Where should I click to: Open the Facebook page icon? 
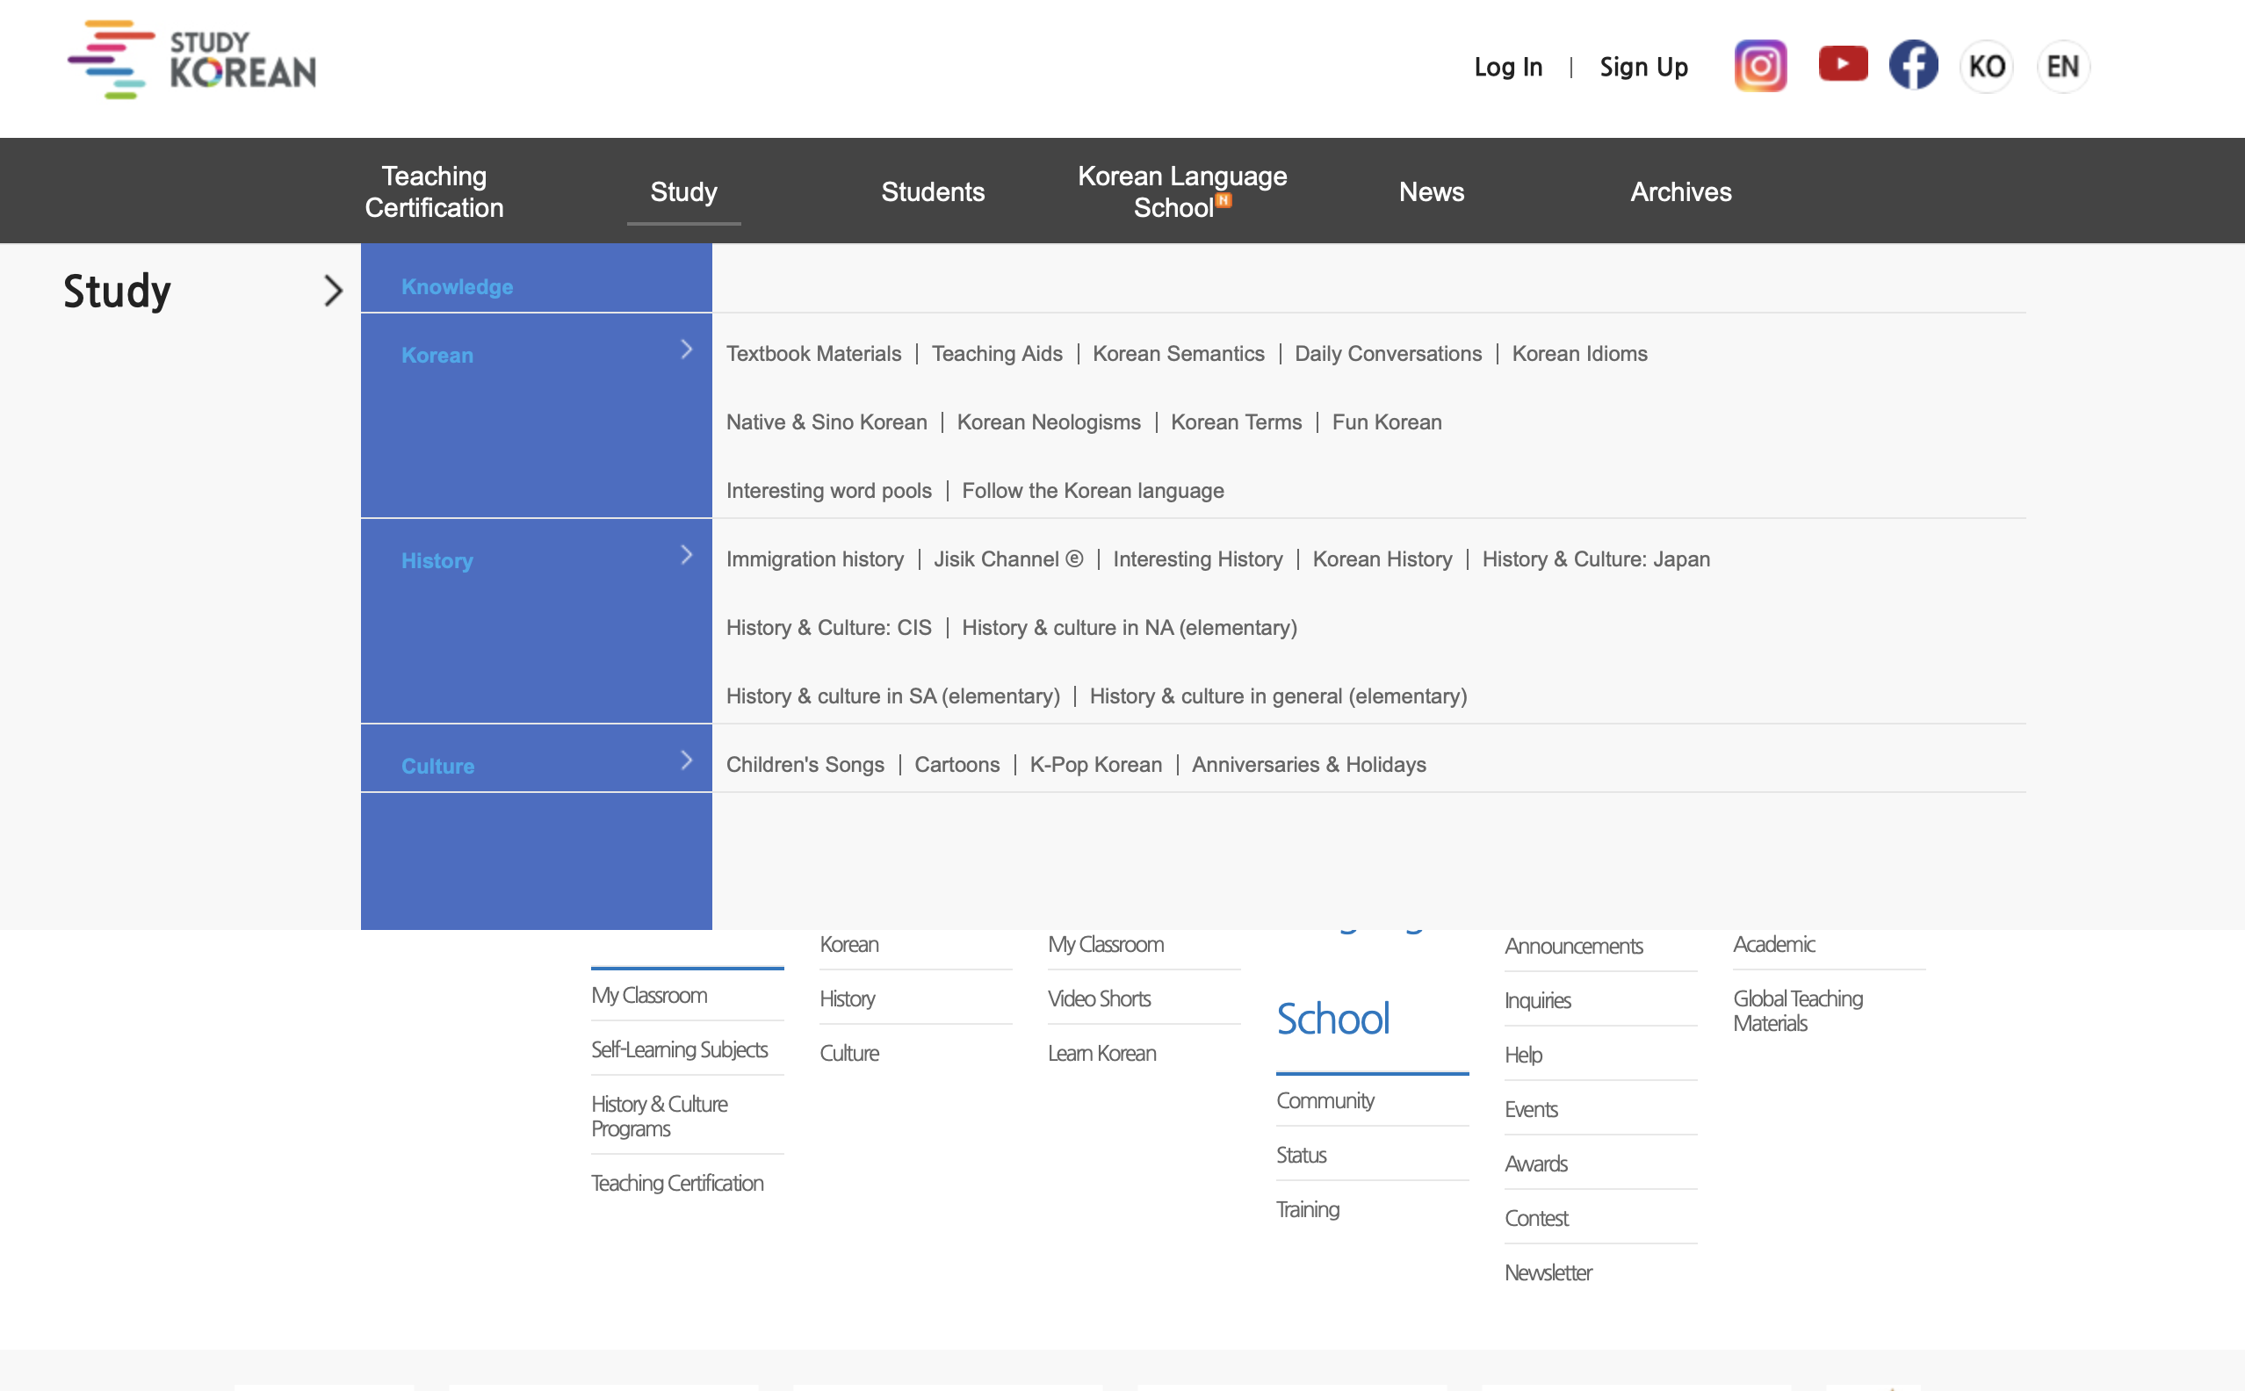pos(1913,66)
